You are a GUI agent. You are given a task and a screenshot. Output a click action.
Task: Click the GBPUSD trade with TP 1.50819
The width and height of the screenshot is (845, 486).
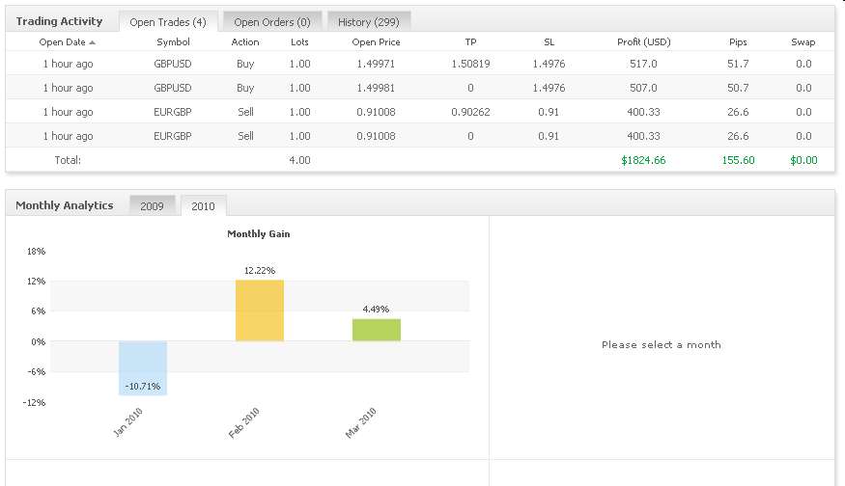point(173,64)
